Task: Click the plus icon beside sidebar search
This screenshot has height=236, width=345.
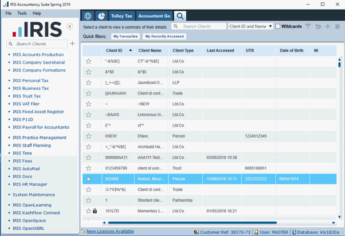Action: click(72, 44)
